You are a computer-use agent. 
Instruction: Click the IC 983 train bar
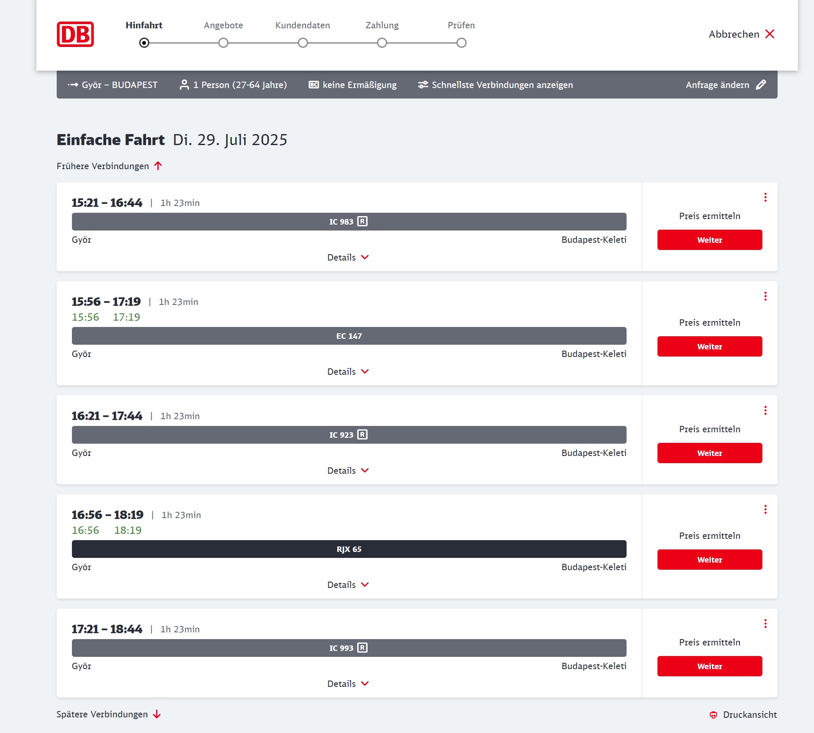(x=349, y=222)
